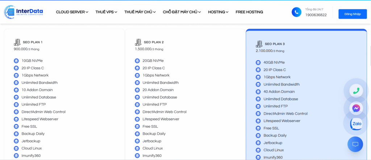Expand the Thuê Máy Chủ dropdown menu
371x160 pixels.
click(140, 12)
